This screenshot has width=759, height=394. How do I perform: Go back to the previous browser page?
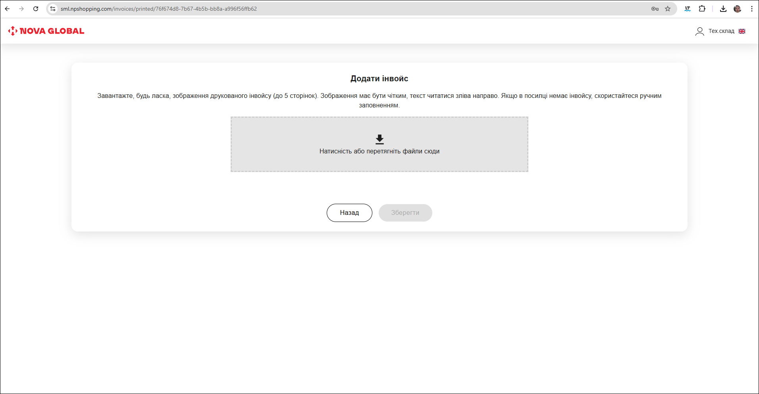7,9
